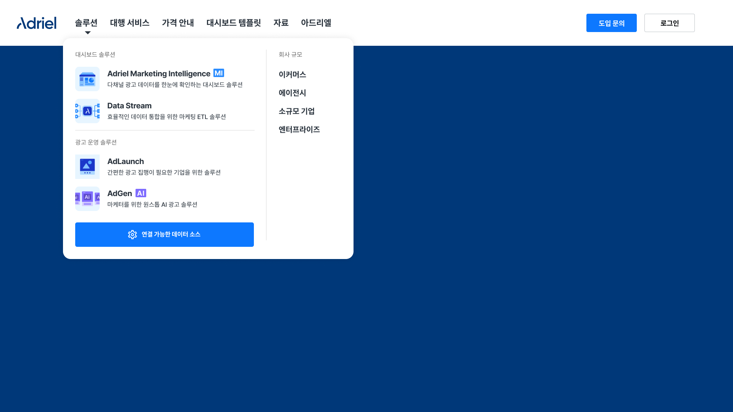Click the AdLaunch icon
This screenshot has width=733, height=412.
coord(87,167)
